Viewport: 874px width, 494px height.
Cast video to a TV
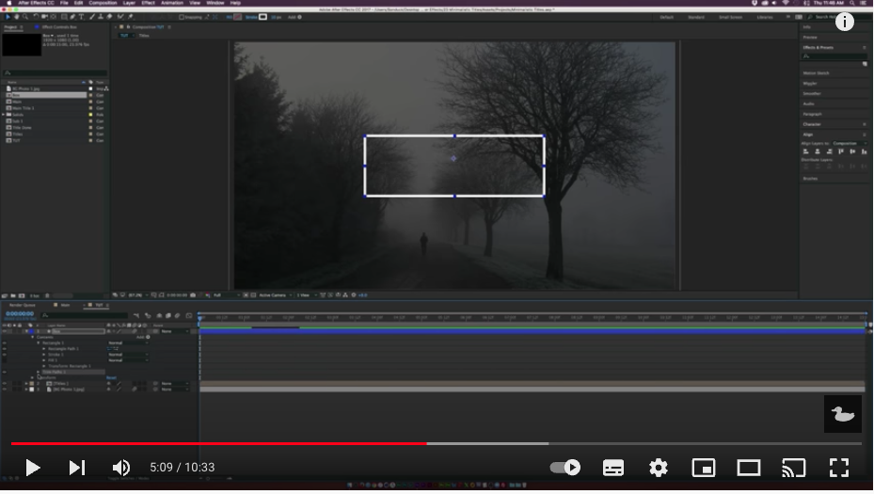click(x=794, y=468)
